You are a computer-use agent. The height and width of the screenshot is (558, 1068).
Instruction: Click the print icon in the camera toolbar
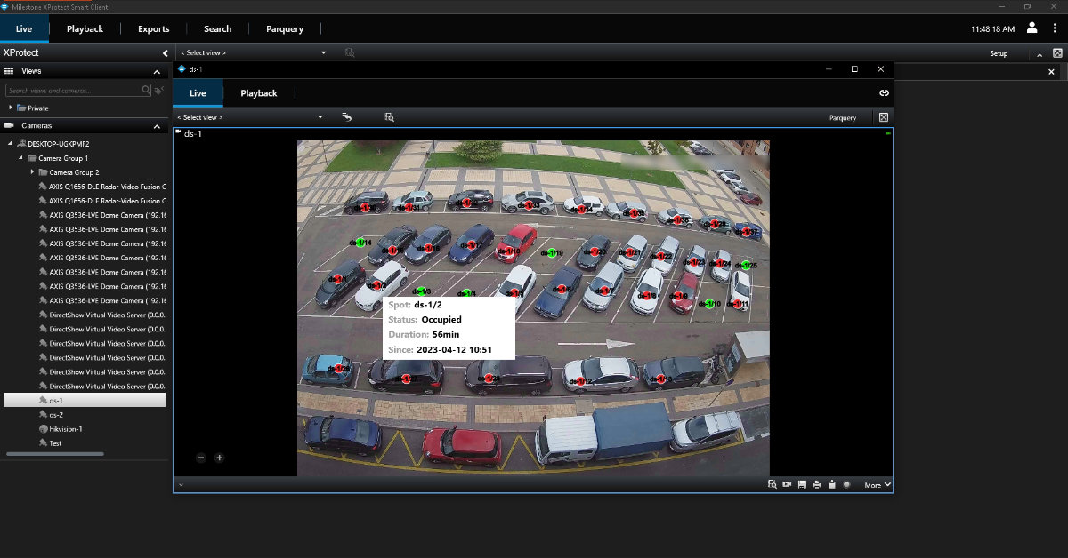[817, 484]
